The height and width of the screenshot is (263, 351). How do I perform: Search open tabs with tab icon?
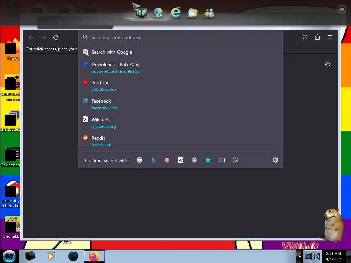[222, 160]
